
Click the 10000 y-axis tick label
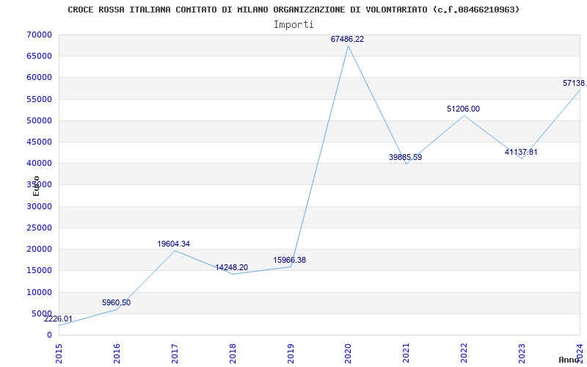click(40, 292)
